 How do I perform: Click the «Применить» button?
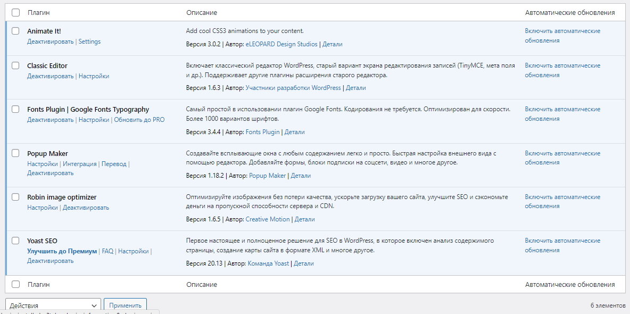(x=126, y=304)
